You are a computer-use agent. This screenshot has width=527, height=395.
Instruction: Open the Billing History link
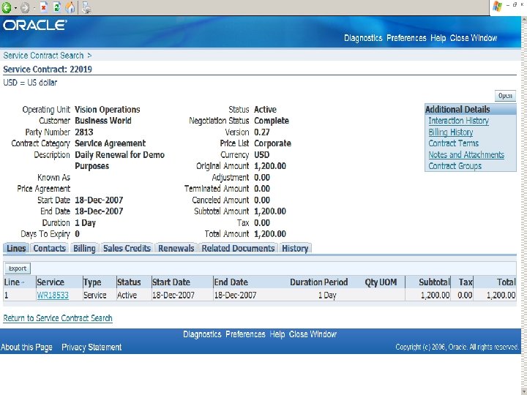click(450, 132)
